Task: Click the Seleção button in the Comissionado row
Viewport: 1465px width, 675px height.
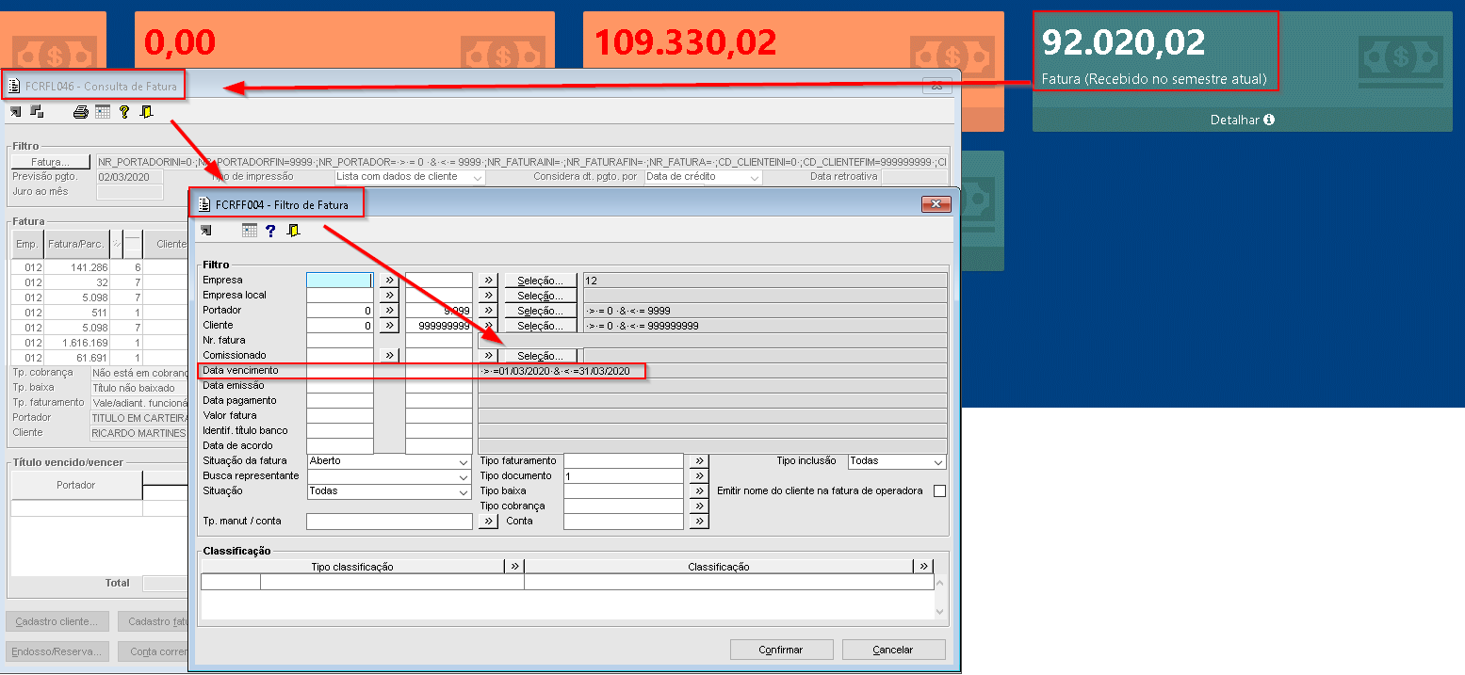Action: tap(541, 356)
